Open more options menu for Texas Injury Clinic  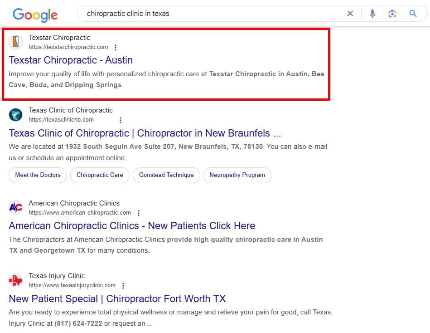(x=123, y=286)
